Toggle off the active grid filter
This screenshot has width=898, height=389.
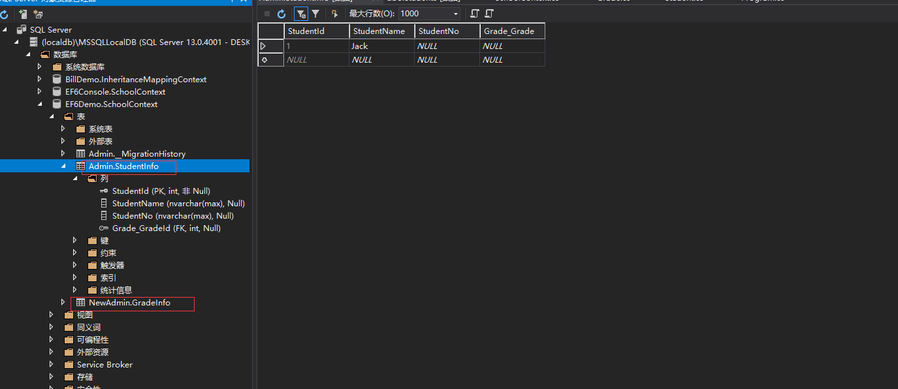(x=300, y=14)
